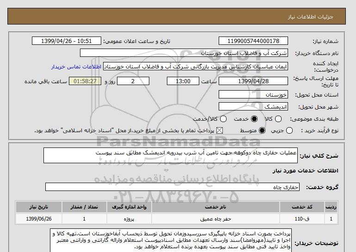
Task: Click the deadline time field 13:00
Action: point(183,81)
